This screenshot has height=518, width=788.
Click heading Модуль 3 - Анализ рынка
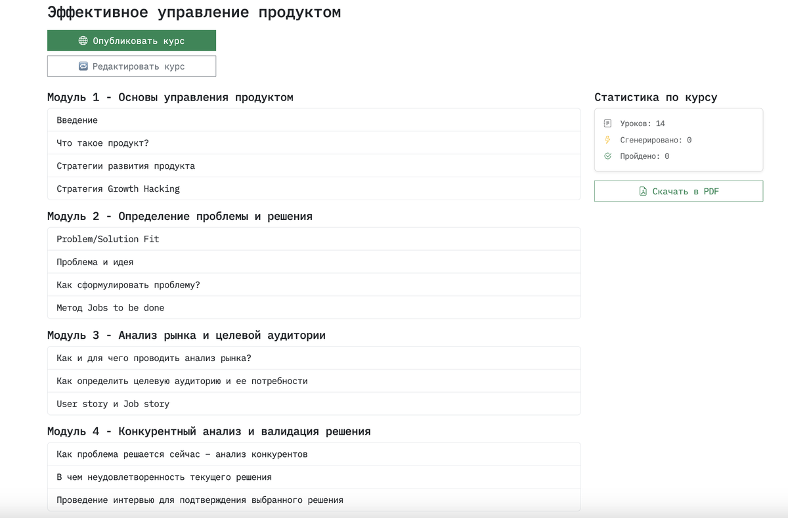point(186,335)
